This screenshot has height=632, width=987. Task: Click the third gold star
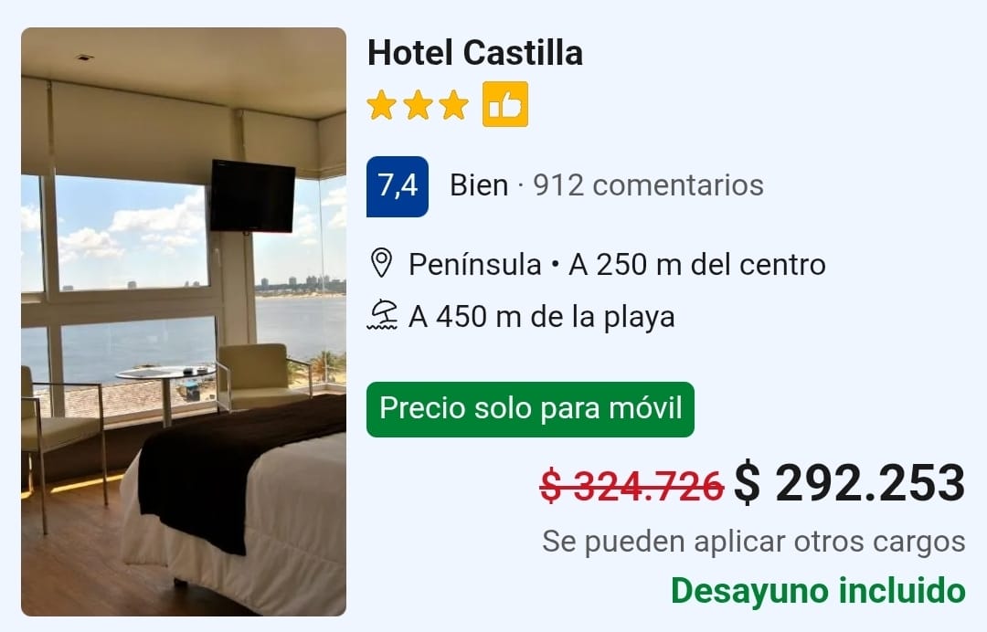click(454, 105)
